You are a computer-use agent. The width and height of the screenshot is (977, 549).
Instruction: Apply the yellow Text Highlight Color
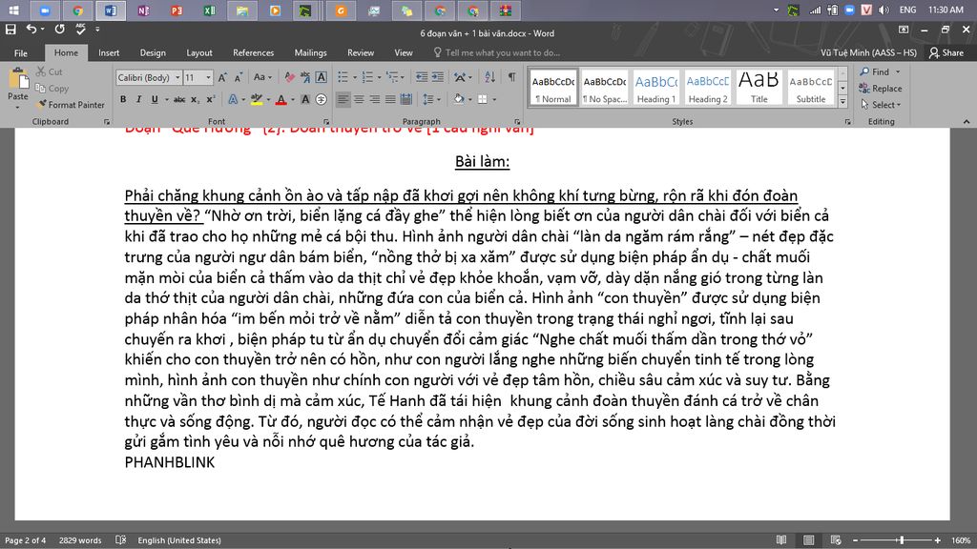coord(256,99)
